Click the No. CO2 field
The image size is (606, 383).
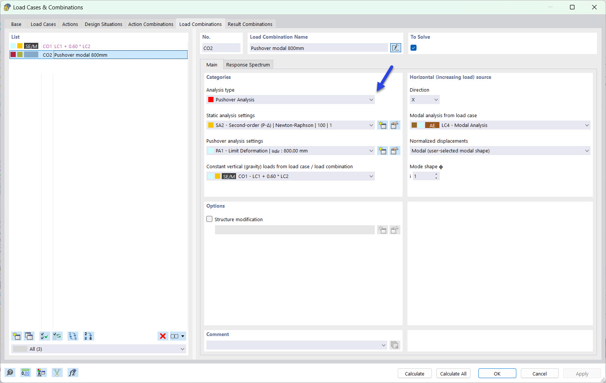(221, 48)
